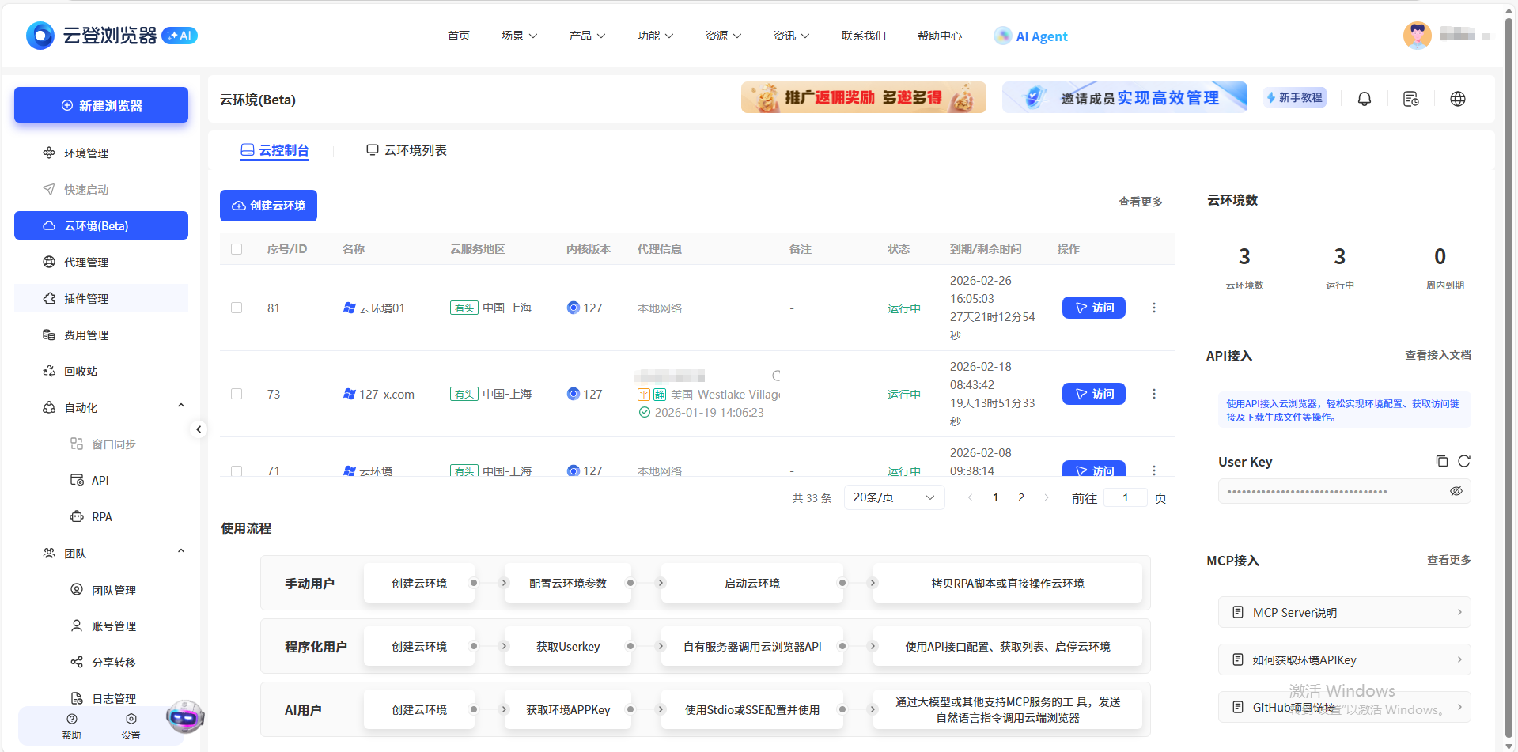Click the notification bell icon
Viewport: 1518px width, 752px height.
coord(1364,98)
